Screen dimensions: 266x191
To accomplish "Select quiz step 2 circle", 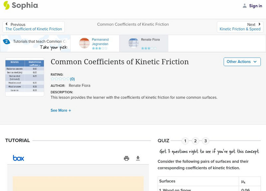I will (195, 141).
